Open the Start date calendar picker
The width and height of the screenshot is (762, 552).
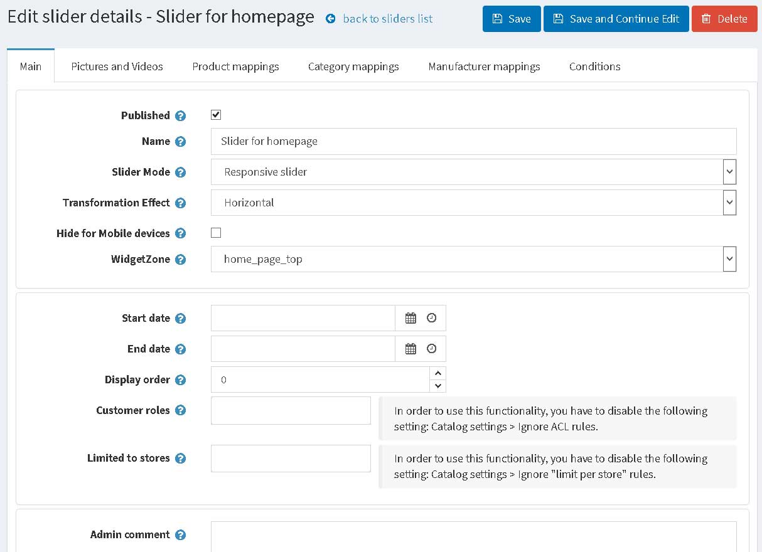411,318
